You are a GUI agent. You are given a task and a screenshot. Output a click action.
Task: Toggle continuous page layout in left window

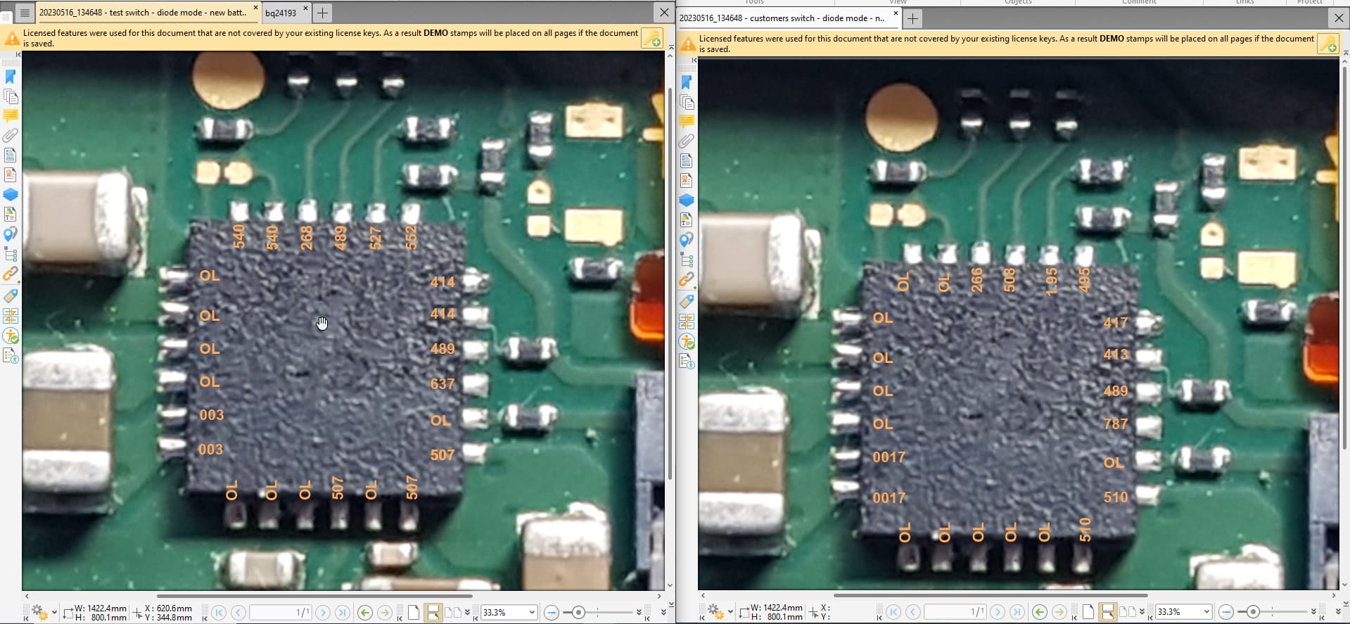[x=433, y=613]
